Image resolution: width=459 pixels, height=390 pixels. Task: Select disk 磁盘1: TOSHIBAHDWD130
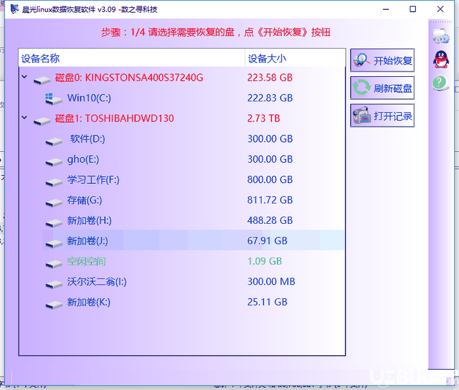tap(115, 118)
